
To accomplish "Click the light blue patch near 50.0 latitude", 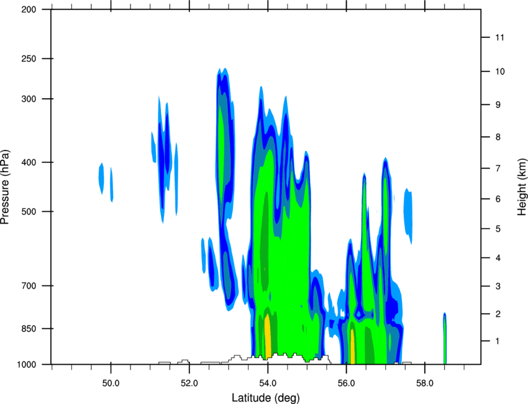I will point(101,178).
